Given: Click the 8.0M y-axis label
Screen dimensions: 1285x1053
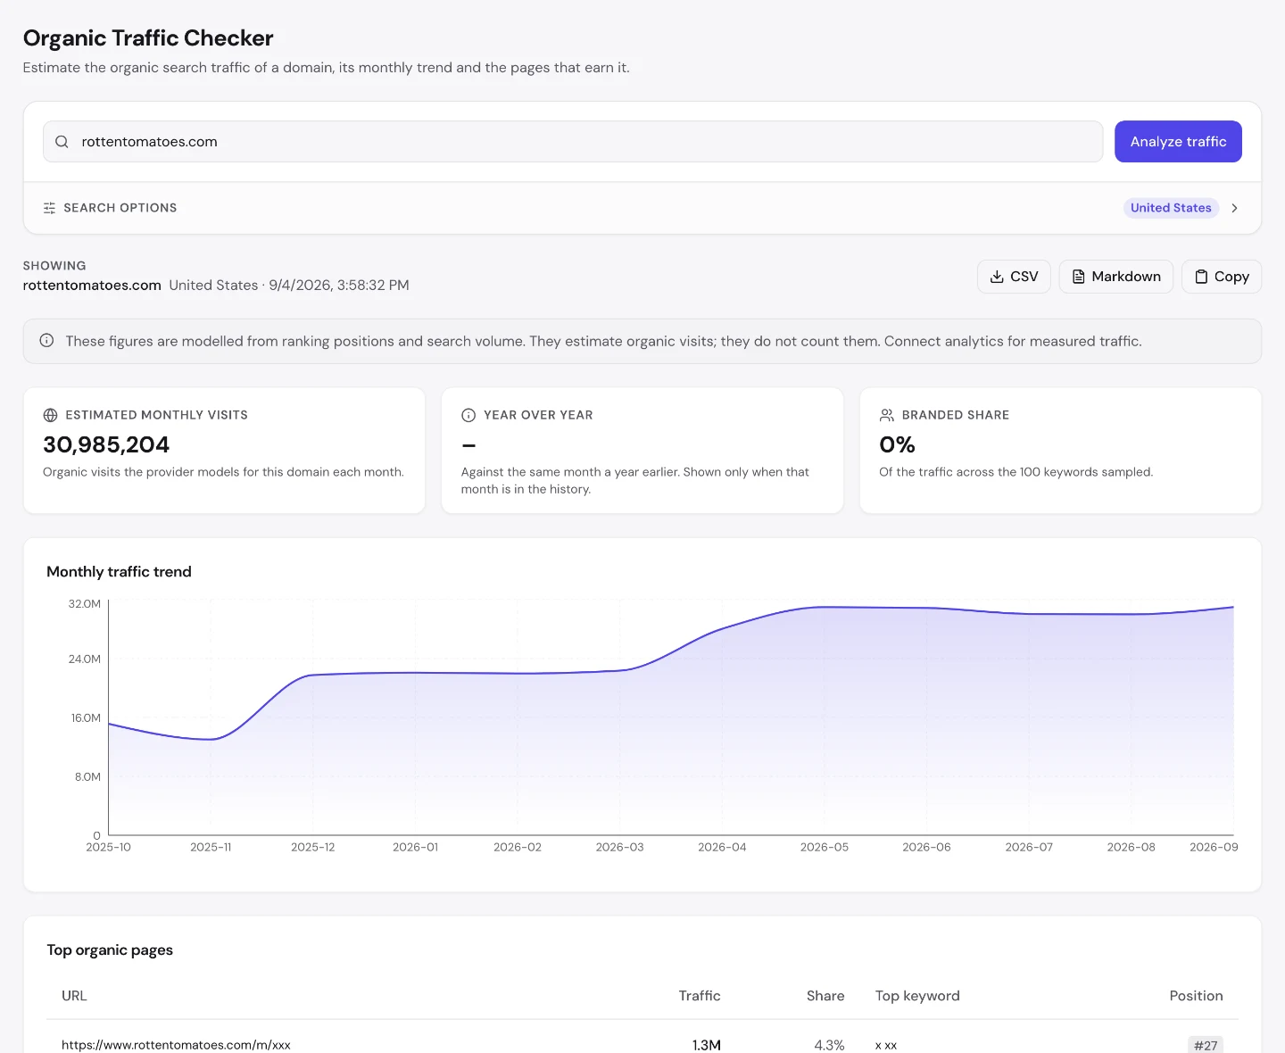Looking at the screenshot, I should coord(87,777).
